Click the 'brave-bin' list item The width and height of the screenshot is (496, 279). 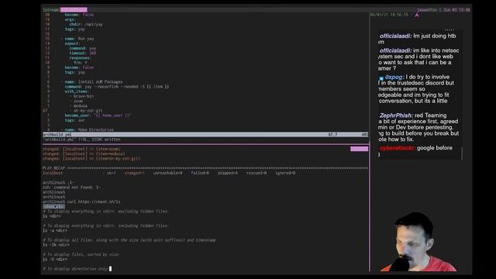pyautogui.click(x=81, y=96)
